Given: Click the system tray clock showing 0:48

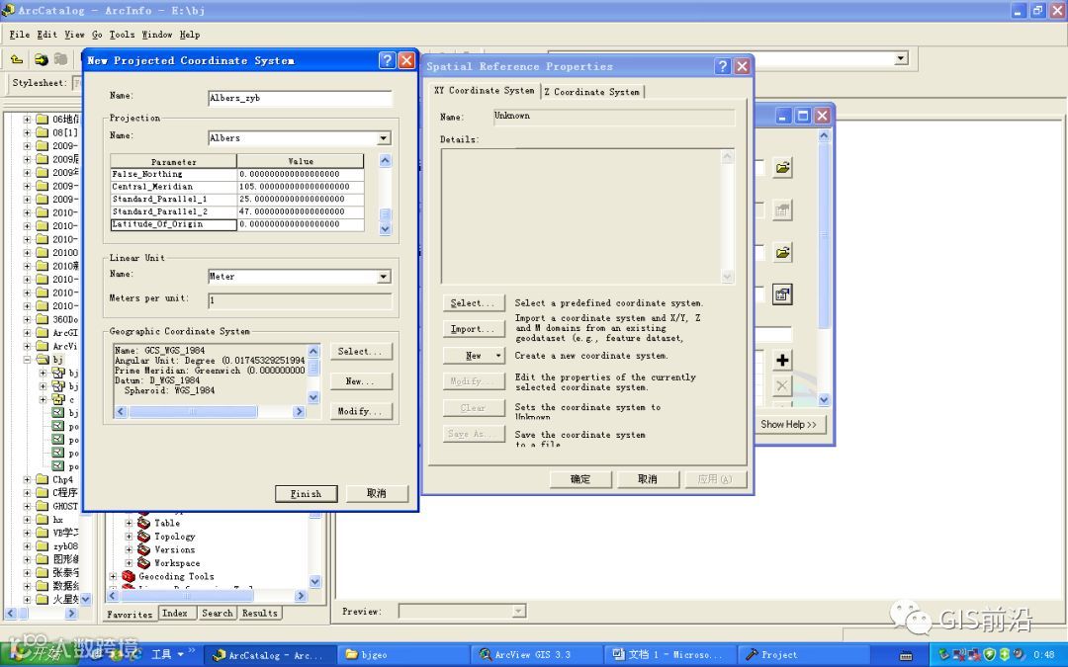Looking at the screenshot, I should [x=1044, y=655].
